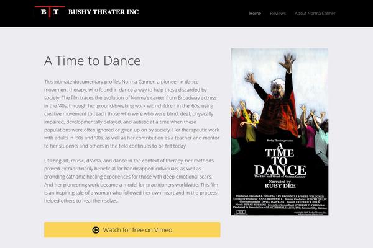
Task: Open the Home menu item
Action: 255,13
